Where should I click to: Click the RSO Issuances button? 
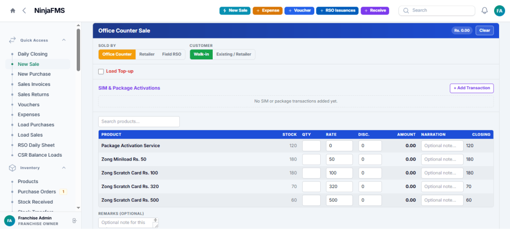click(337, 11)
